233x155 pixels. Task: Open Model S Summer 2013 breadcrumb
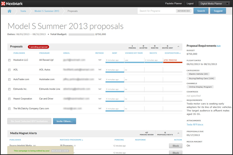pyautogui.click(x=47, y=11)
